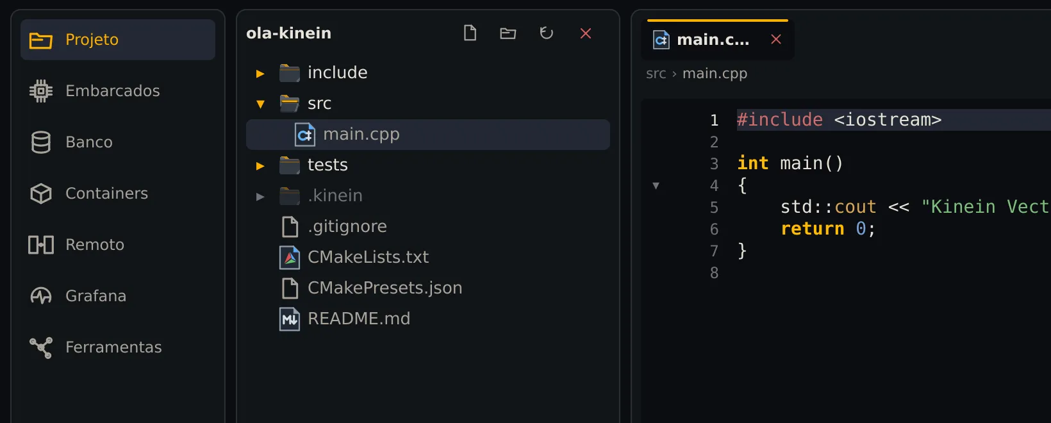The image size is (1051, 423).
Task: Open the Embarcados section
Action: click(x=118, y=91)
